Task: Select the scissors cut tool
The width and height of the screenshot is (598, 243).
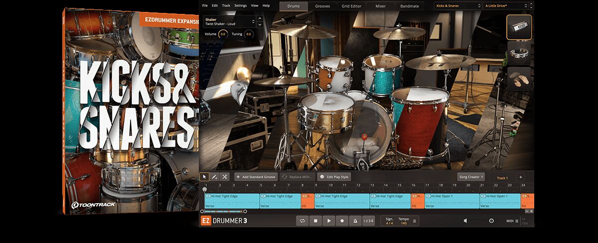Action: click(x=225, y=177)
